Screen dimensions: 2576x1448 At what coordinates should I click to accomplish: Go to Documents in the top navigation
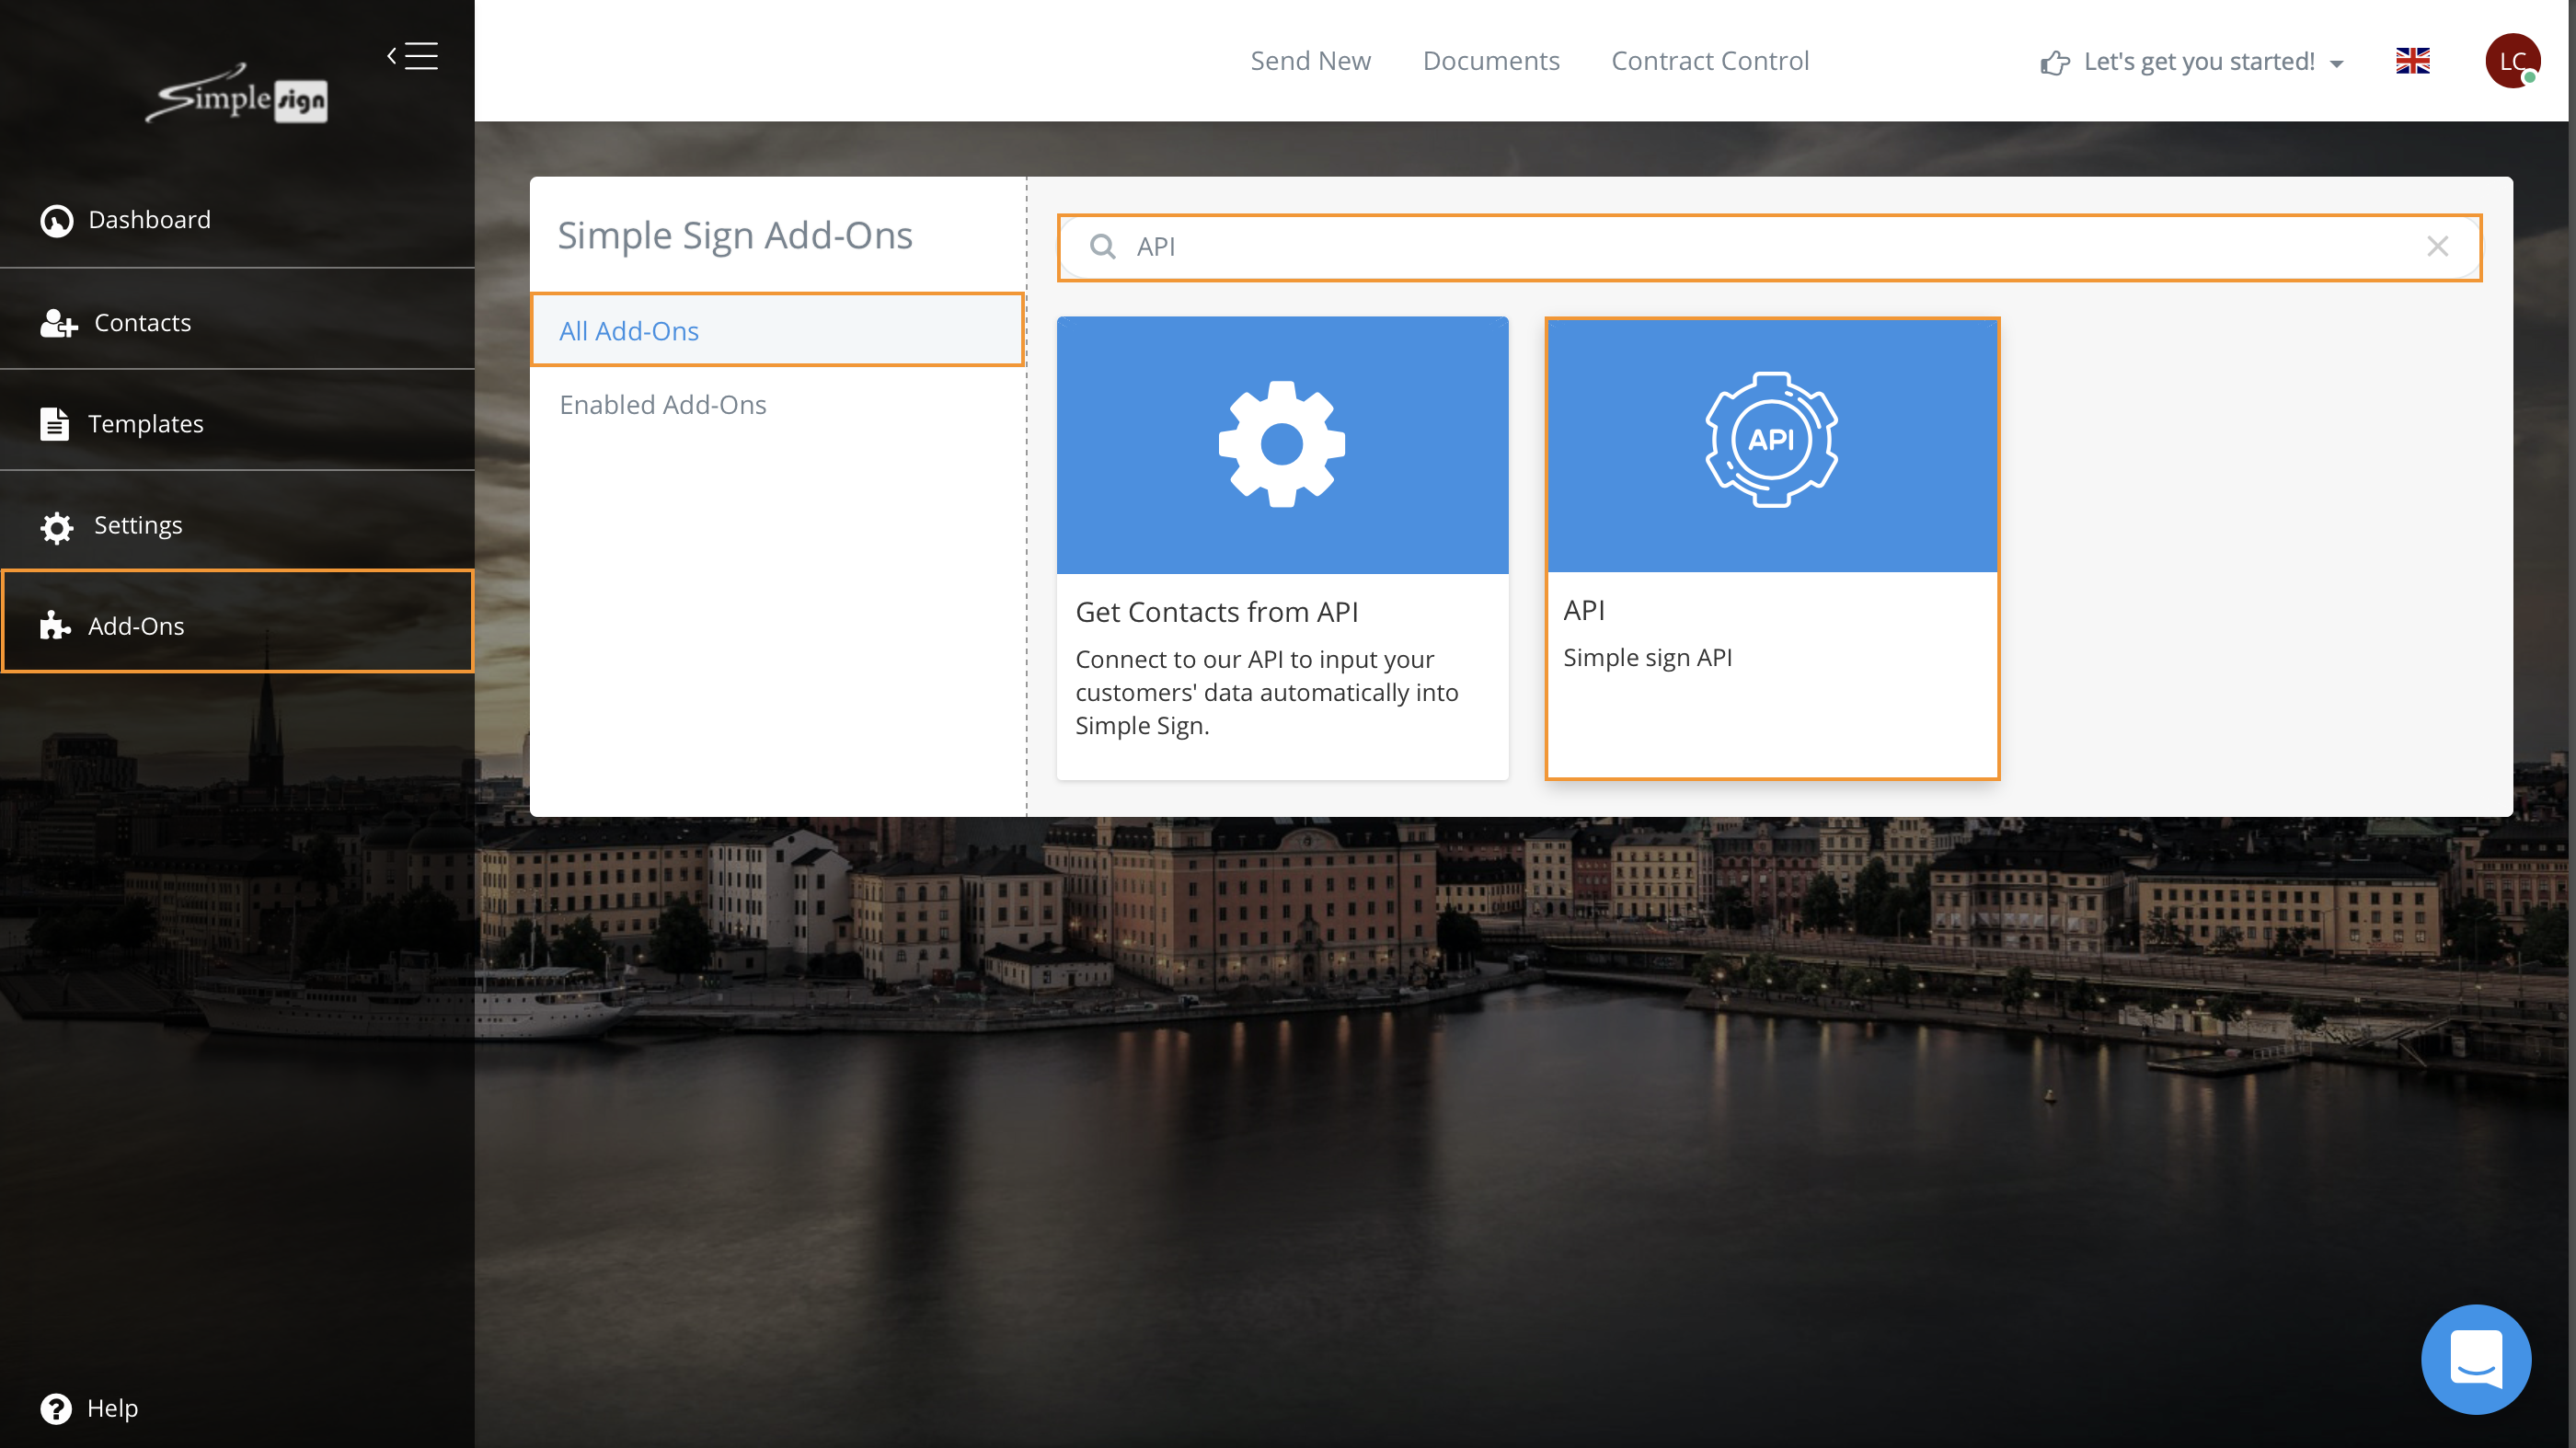tap(1491, 61)
